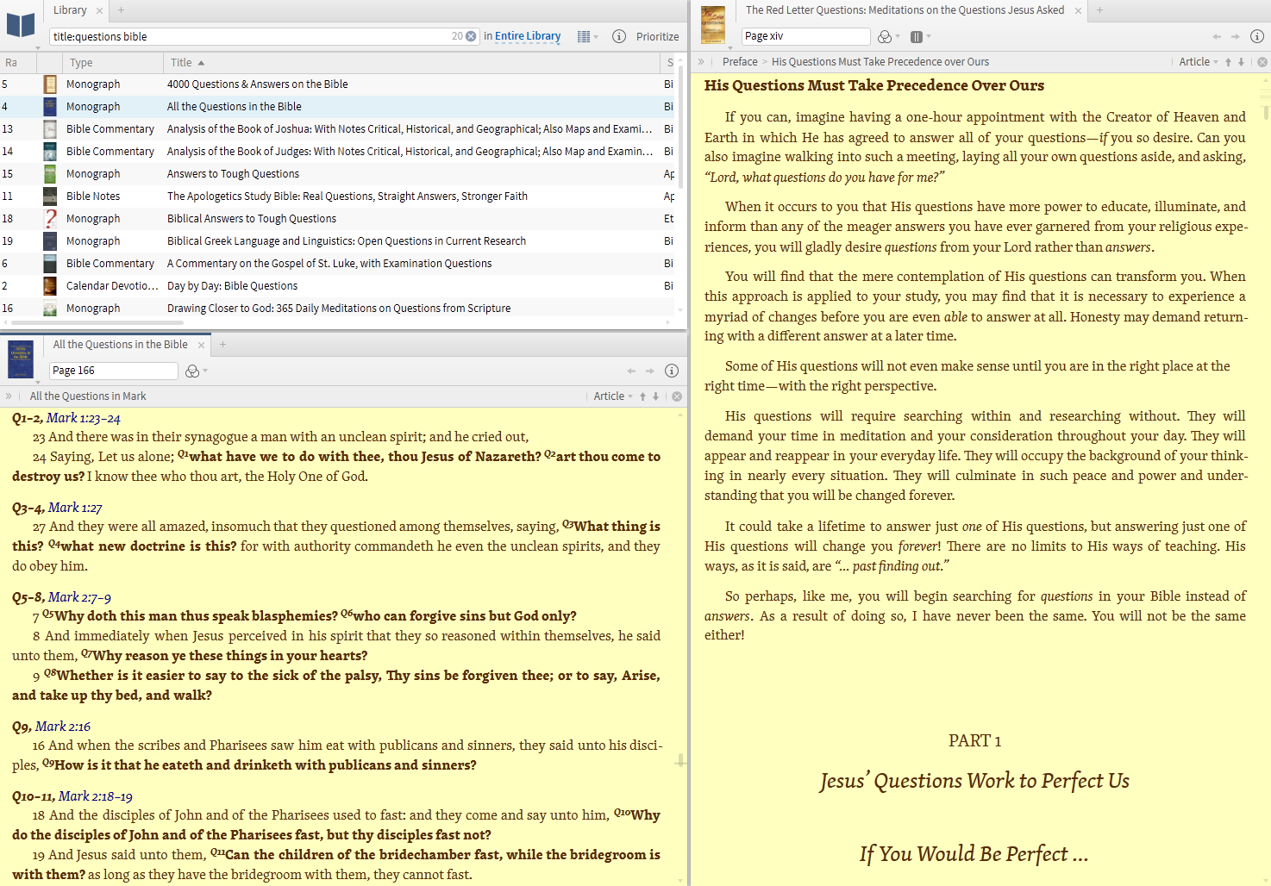Open Red Letter Questions cover menu
Viewport: 1271px width, 886px height.
tap(713, 25)
